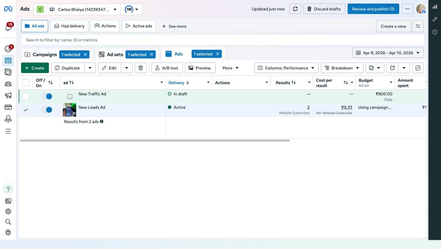The image size is (441, 249).
Task: Open insights bar chart icon in right panel
Action: click(435, 7)
